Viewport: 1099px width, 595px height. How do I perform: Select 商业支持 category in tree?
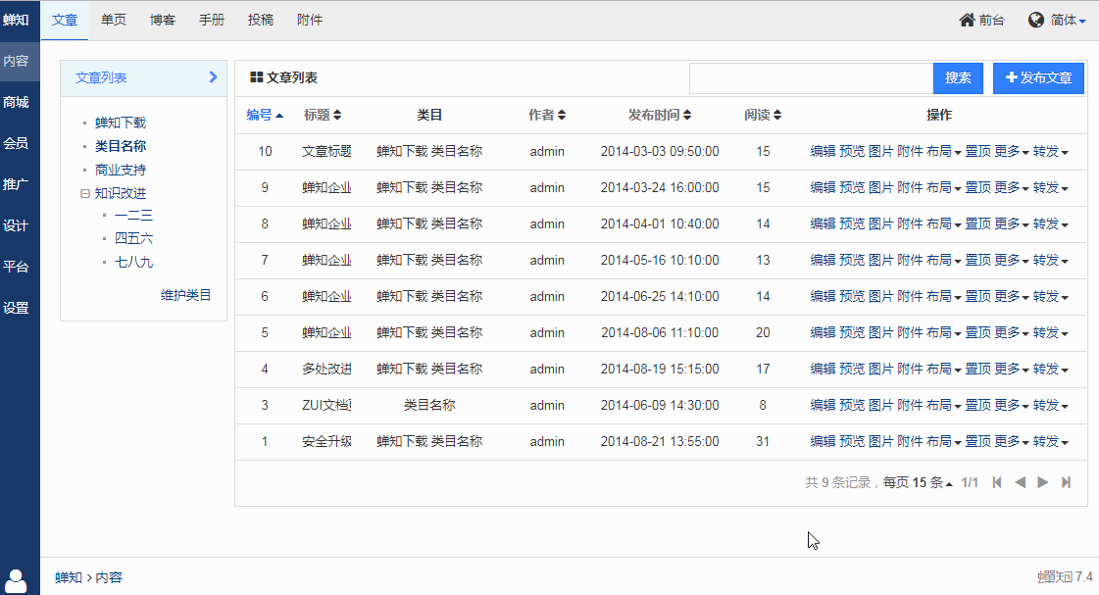point(121,170)
